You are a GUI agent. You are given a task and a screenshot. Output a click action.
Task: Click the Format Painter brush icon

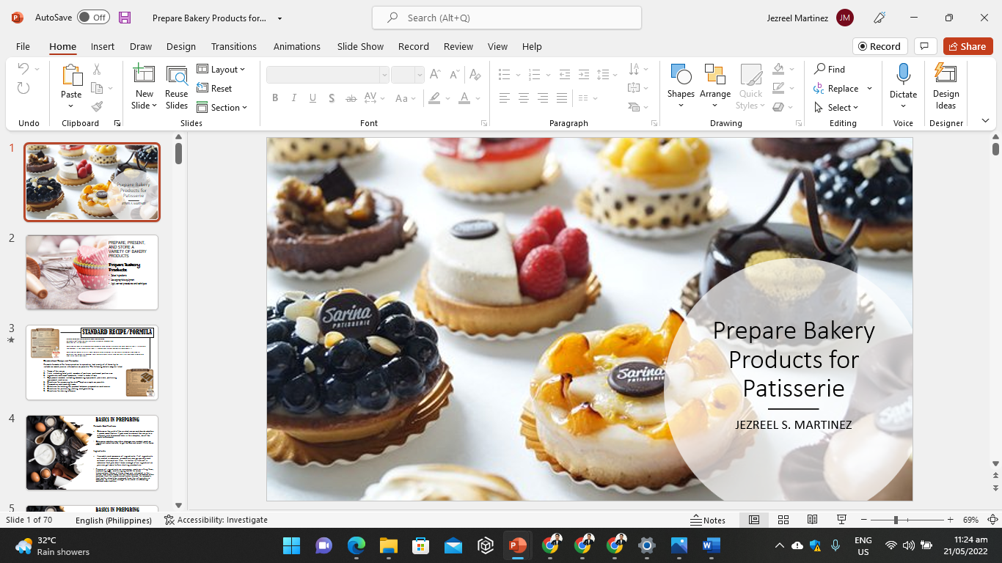[x=96, y=106]
